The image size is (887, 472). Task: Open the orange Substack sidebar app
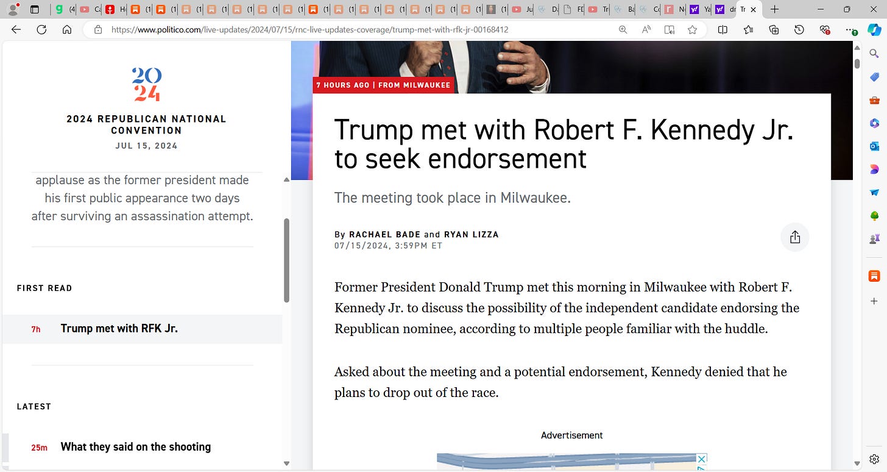874,276
